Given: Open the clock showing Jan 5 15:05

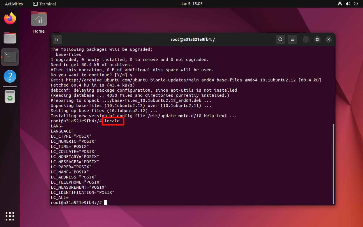Looking at the screenshot, I should pyautogui.click(x=191, y=4).
